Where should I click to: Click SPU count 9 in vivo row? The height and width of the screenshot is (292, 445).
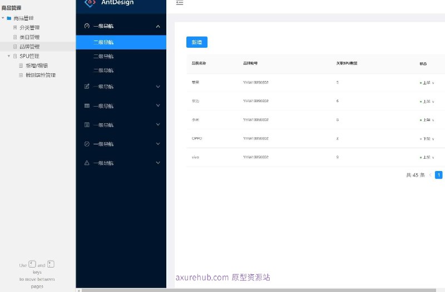338,157
